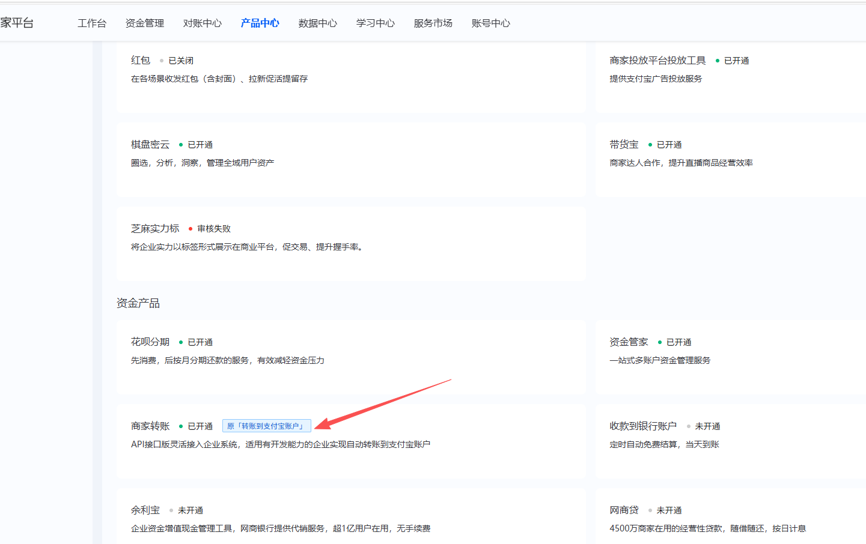This screenshot has width=866, height=544.
Task: 打开棋盘密云产品
Action: 150,144
